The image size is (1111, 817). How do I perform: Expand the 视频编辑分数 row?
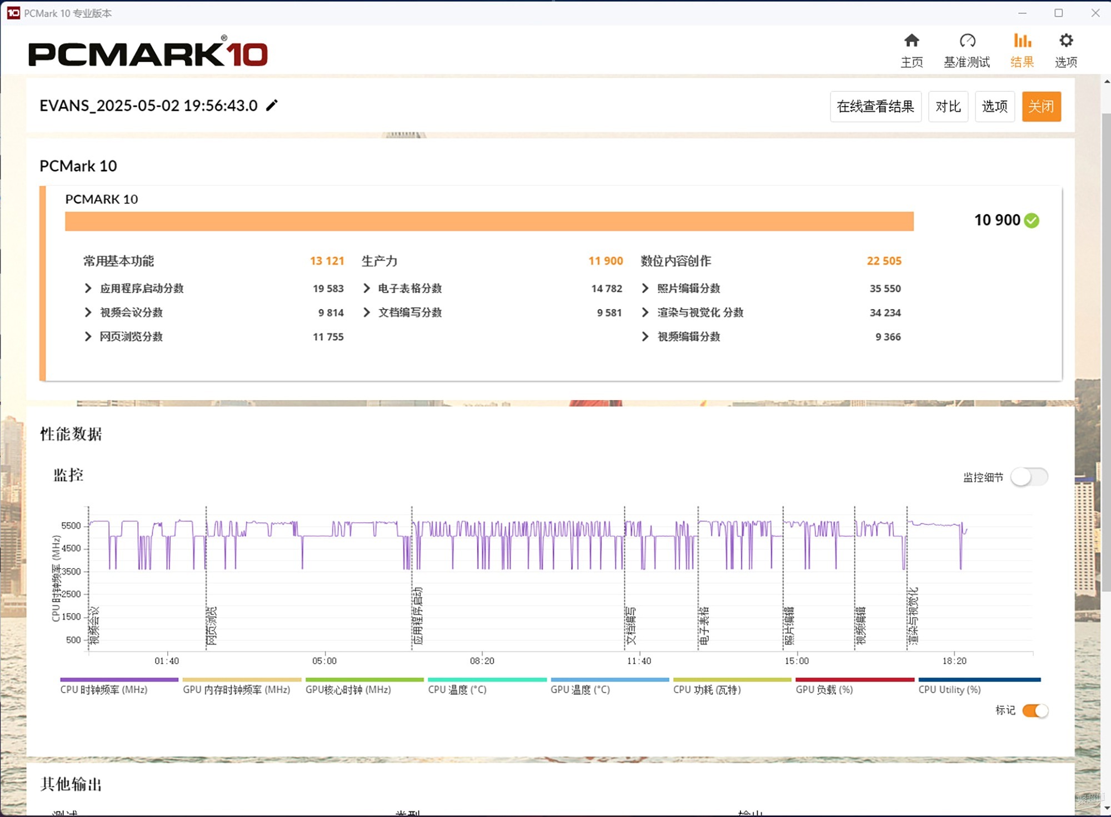pos(645,336)
